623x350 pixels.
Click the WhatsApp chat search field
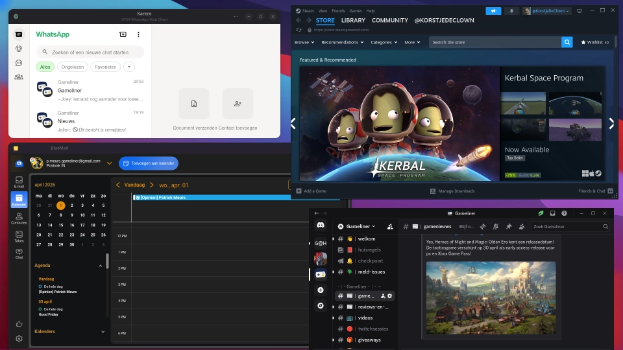(x=91, y=52)
